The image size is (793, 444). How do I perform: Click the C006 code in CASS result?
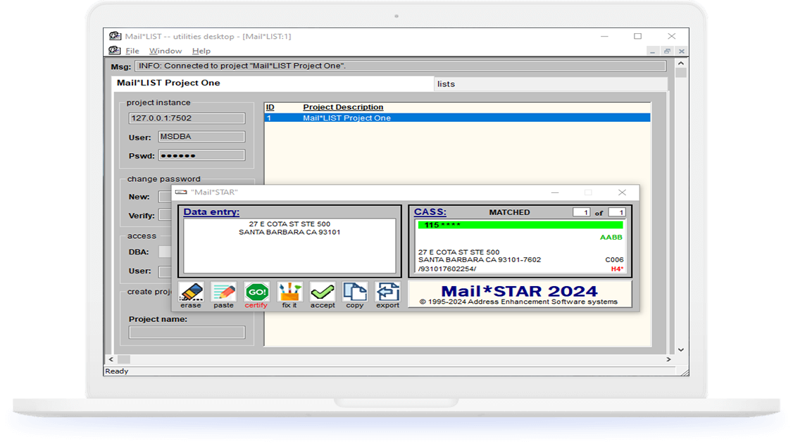(615, 260)
